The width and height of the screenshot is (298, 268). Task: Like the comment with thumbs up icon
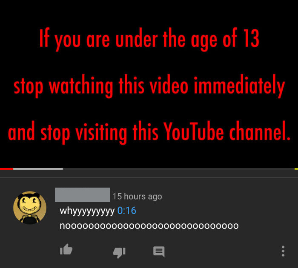(66, 249)
